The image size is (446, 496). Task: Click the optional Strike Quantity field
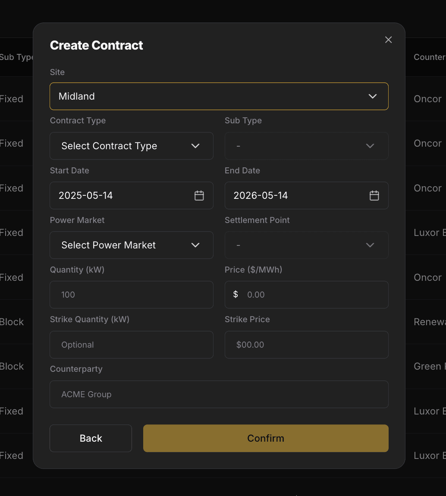point(131,345)
